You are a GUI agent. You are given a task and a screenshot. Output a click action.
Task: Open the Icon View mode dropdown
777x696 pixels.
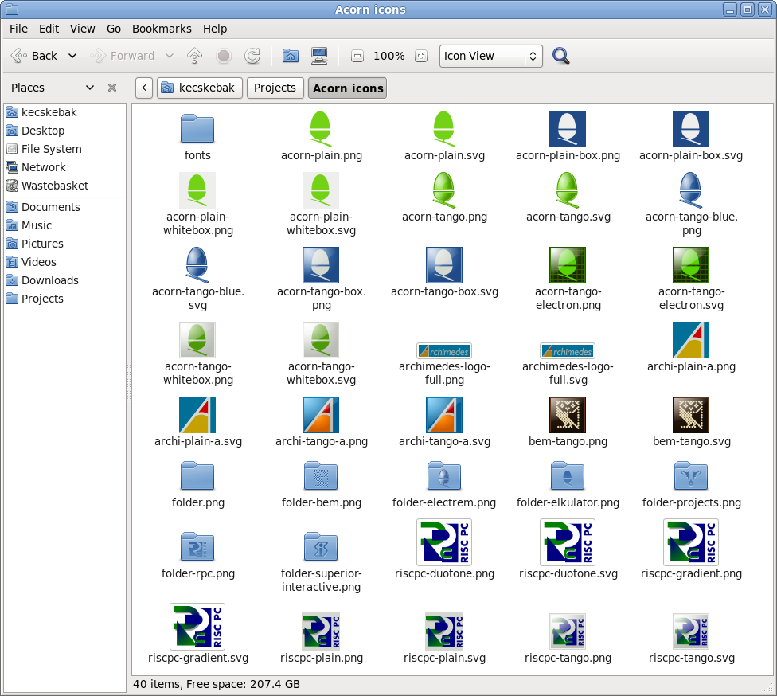490,56
